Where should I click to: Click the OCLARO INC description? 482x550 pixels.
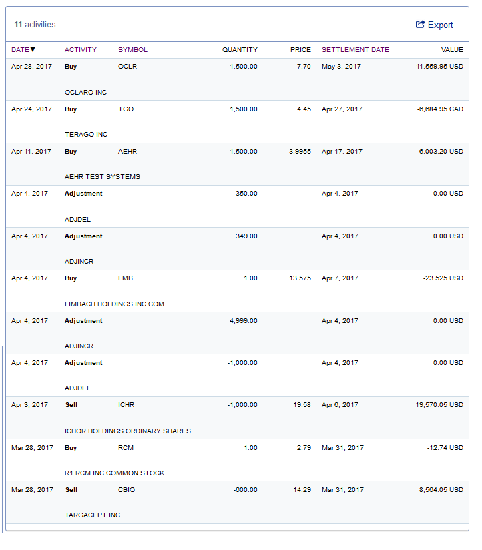pyautogui.click(x=85, y=93)
